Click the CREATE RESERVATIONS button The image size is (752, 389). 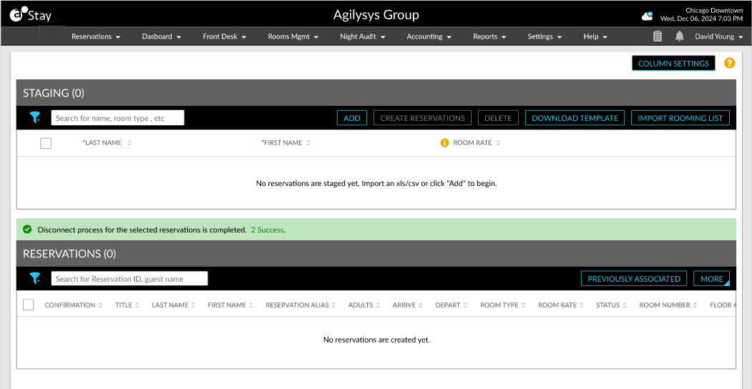pyautogui.click(x=423, y=118)
